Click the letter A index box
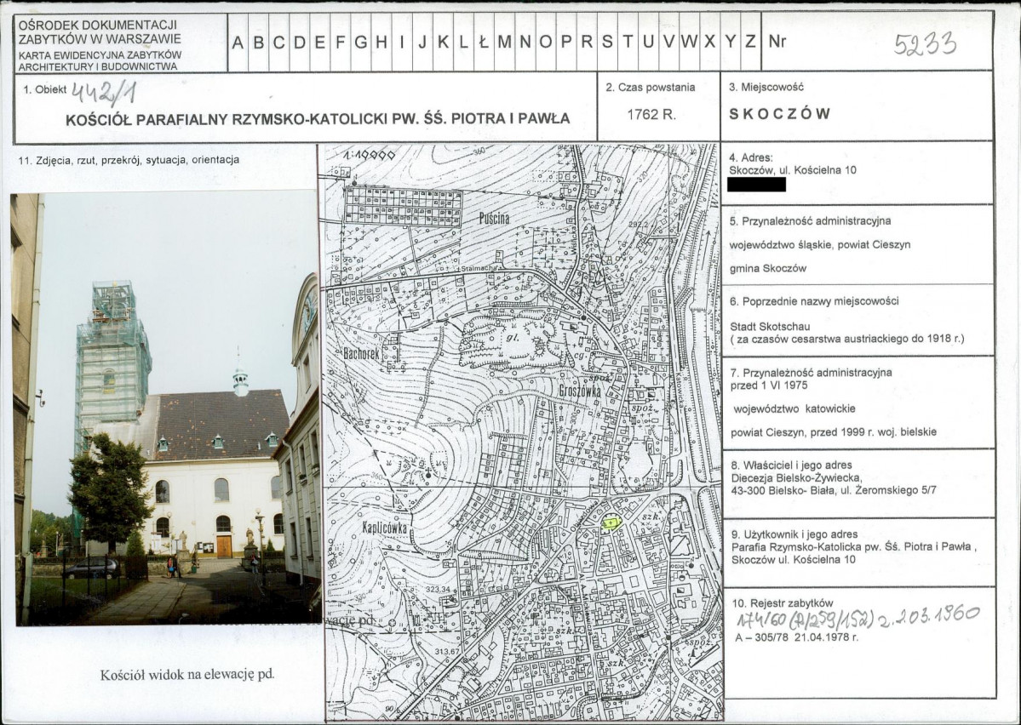Image resolution: width=1021 pixels, height=725 pixels. [238, 42]
